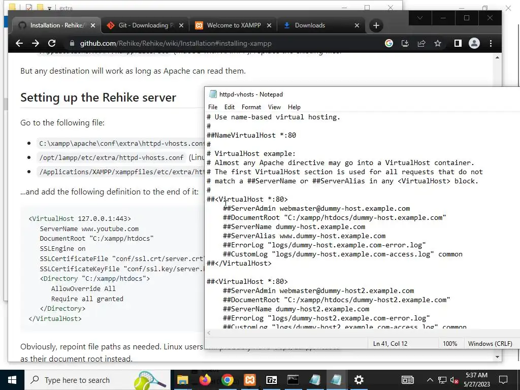
Task: Open network status tray icon
Action: pos(442,380)
